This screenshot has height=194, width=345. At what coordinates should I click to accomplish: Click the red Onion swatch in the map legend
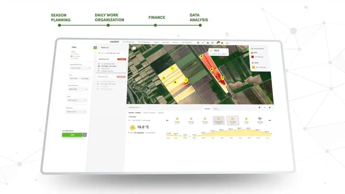(x=252, y=57)
